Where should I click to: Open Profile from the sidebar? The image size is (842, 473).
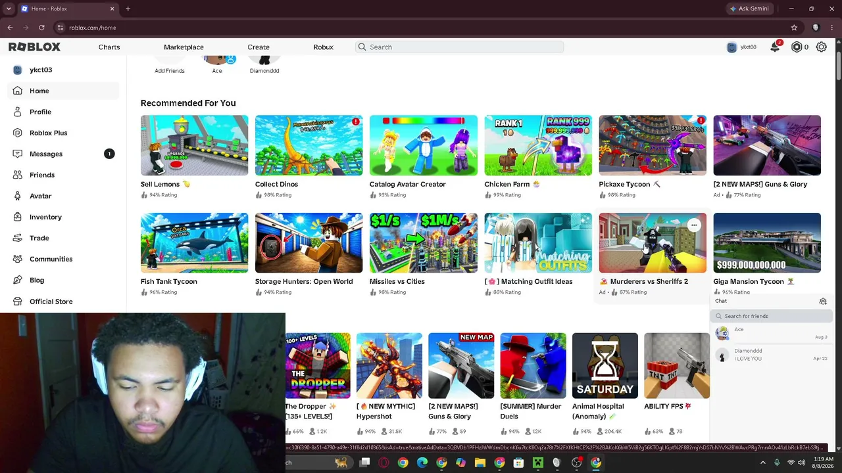[x=63, y=112]
